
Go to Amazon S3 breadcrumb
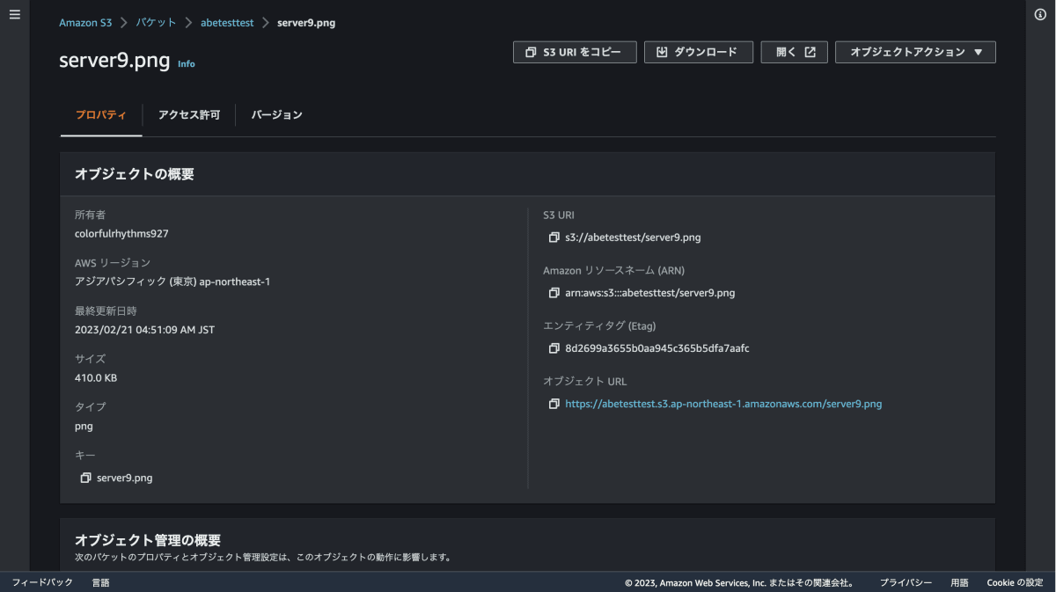(x=85, y=23)
